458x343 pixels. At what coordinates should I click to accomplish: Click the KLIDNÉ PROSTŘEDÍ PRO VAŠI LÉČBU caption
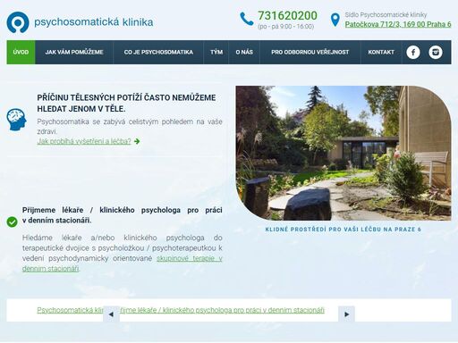pos(343,230)
